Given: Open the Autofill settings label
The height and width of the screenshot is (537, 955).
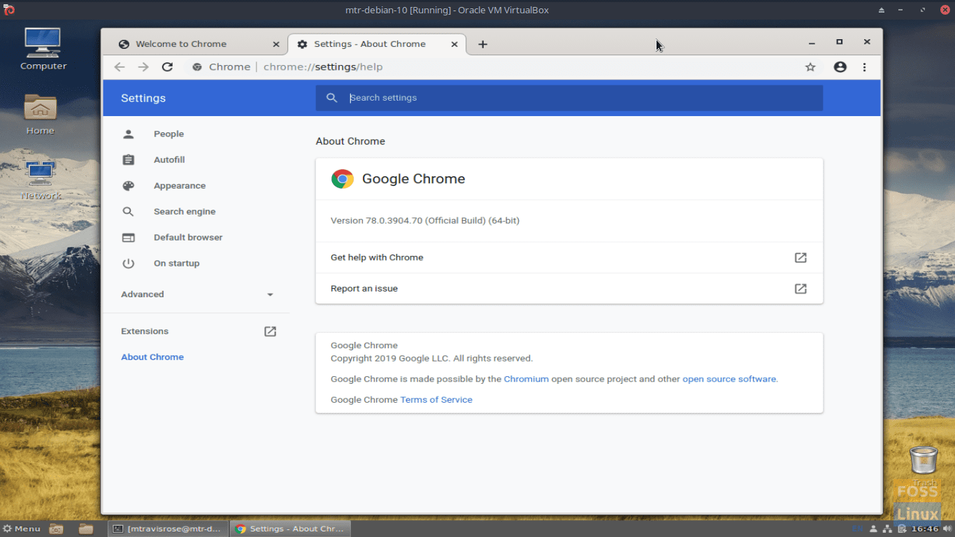Looking at the screenshot, I should [x=169, y=160].
